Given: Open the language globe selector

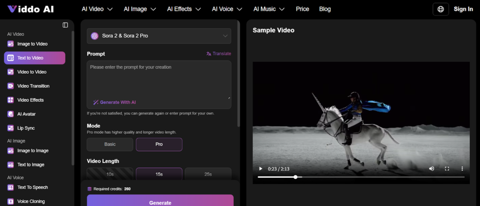Looking at the screenshot, I should [440, 9].
